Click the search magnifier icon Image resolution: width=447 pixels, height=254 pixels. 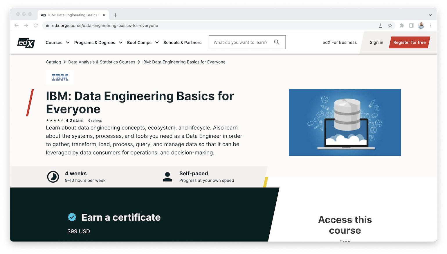[x=277, y=42]
